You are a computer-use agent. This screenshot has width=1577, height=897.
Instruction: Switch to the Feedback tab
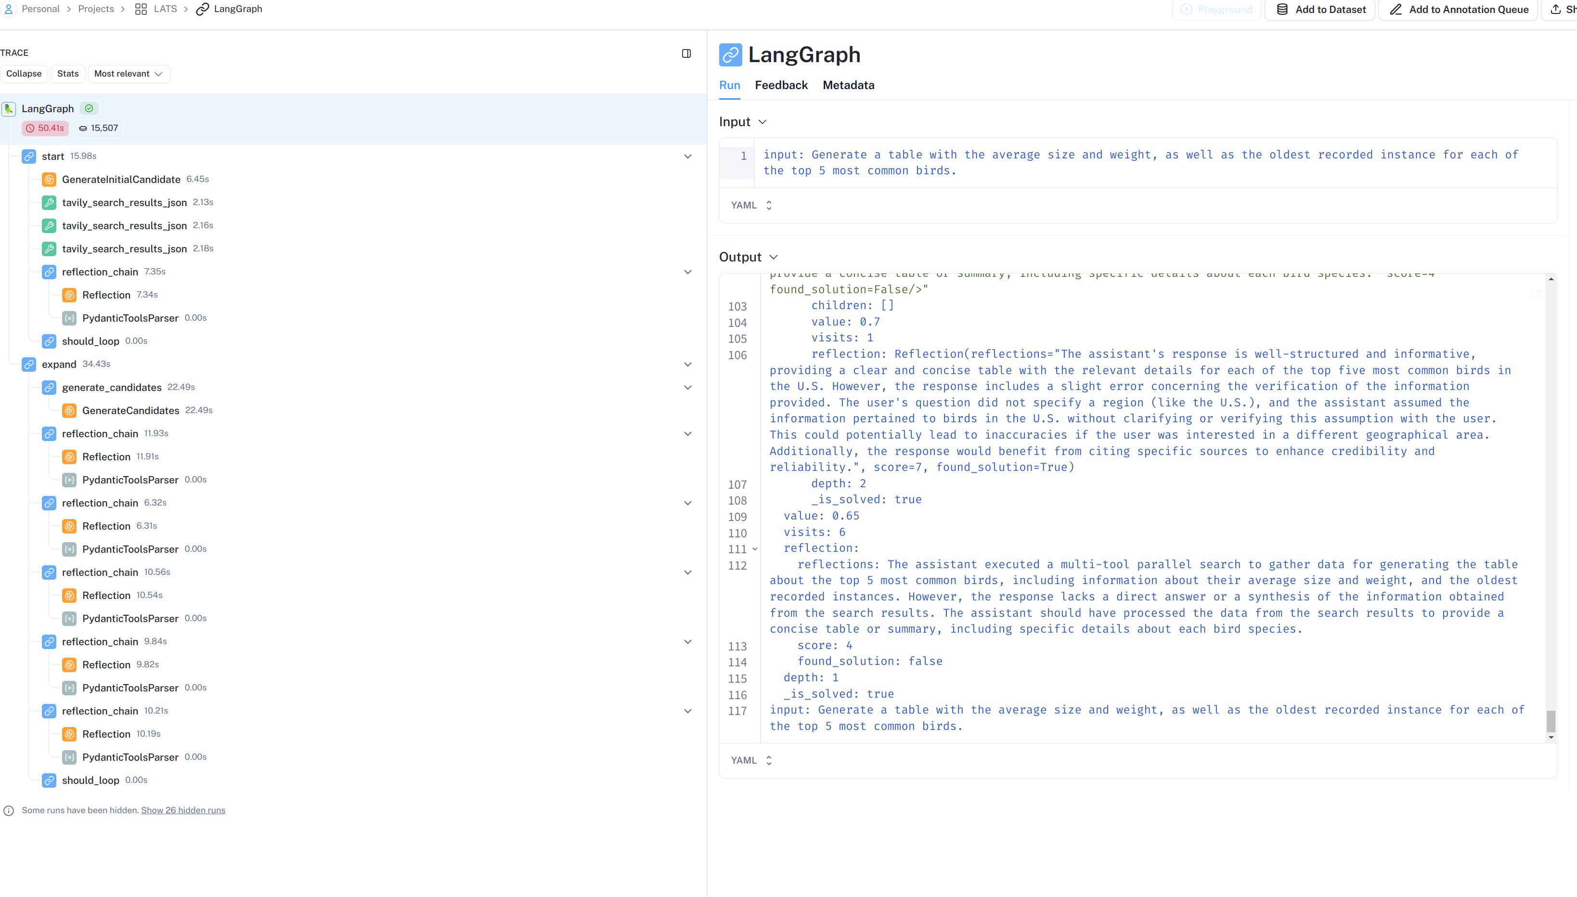tap(781, 85)
